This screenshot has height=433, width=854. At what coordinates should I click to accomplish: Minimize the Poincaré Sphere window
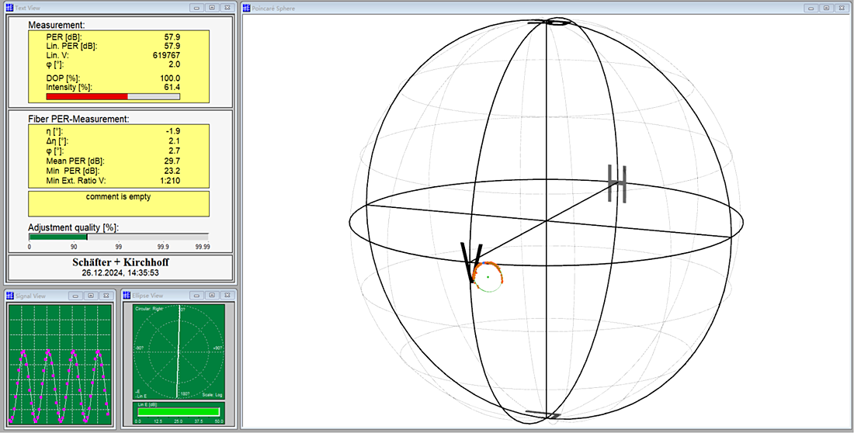811,8
